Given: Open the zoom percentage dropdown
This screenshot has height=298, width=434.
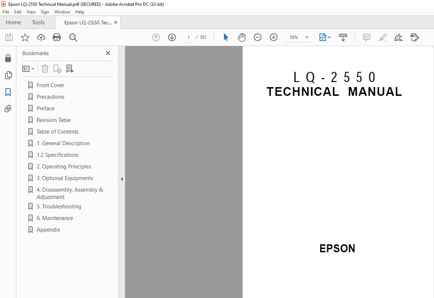Looking at the screenshot, I should click(306, 37).
